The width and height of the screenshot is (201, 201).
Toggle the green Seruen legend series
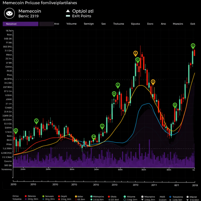tap(42, 196)
